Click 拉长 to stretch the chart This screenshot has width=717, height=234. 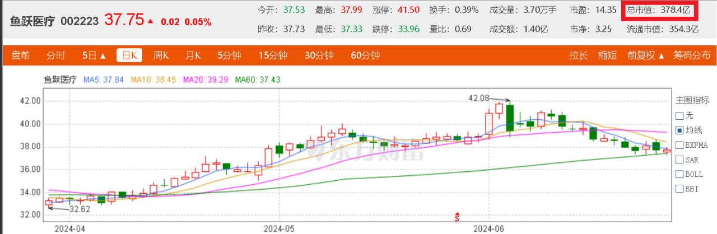coord(578,55)
